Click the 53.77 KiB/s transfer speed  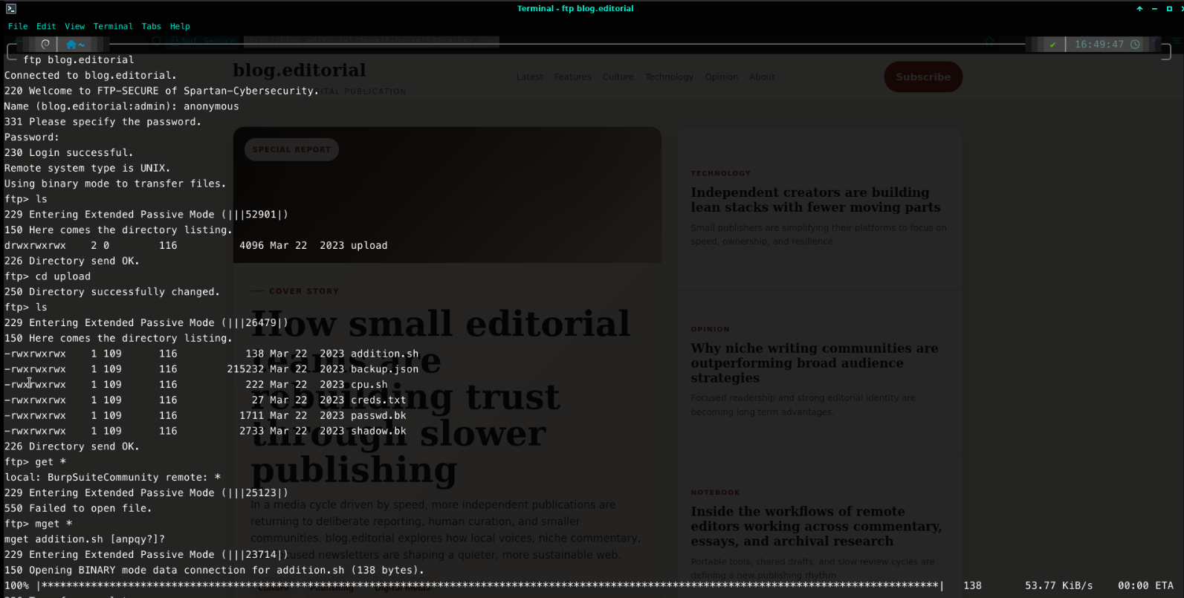coord(1059,585)
